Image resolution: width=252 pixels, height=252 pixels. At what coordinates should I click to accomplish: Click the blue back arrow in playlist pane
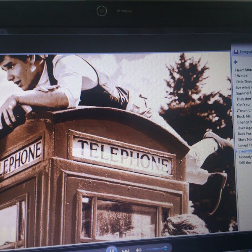pyautogui.click(x=236, y=62)
